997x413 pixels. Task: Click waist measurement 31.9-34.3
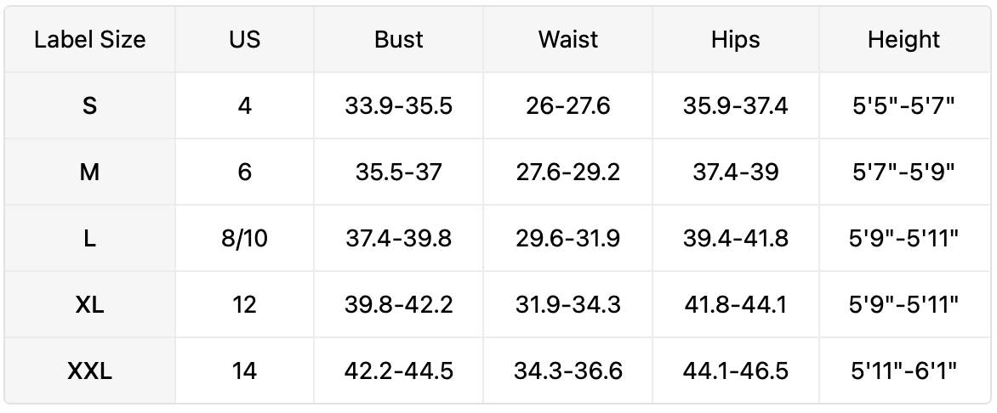(567, 305)
